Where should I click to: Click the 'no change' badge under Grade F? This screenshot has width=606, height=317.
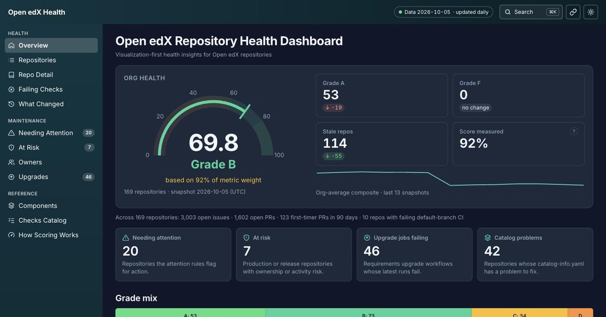475,107
